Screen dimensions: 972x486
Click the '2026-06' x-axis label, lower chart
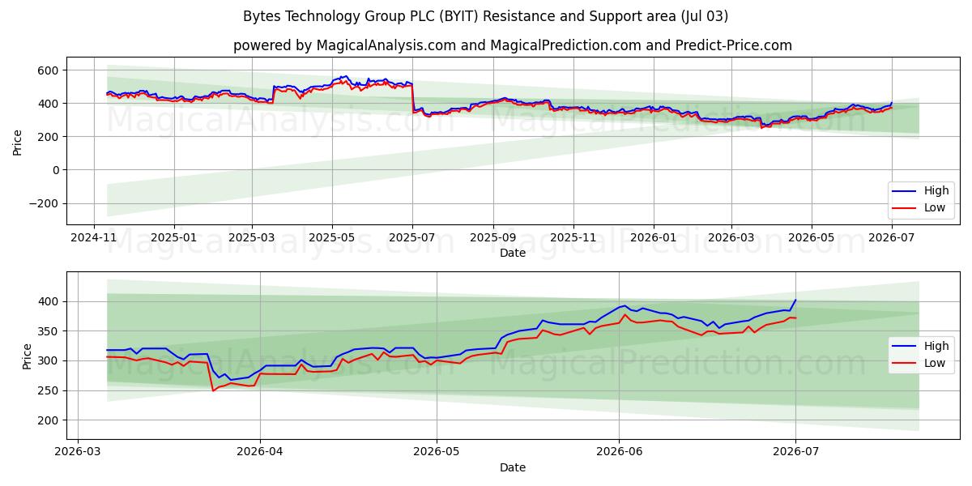[x=619, y=452]
